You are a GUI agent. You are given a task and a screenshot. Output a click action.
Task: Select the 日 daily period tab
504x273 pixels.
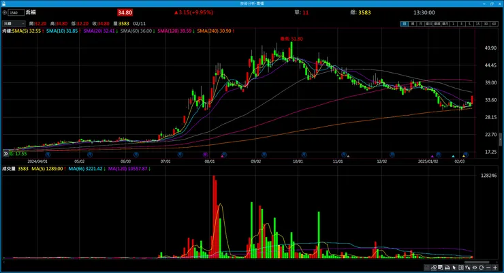point(405,24)
